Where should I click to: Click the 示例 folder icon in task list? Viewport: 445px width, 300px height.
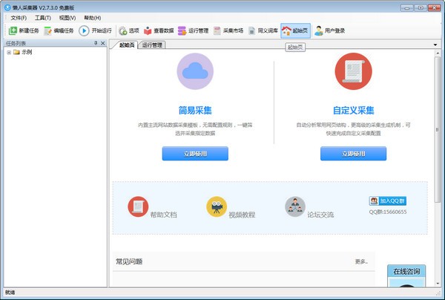pos(16,52)
